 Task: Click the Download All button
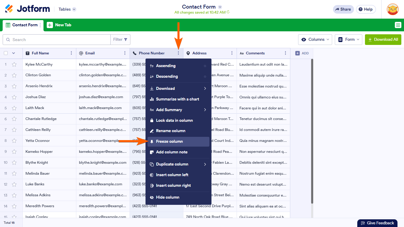[383, 40]
